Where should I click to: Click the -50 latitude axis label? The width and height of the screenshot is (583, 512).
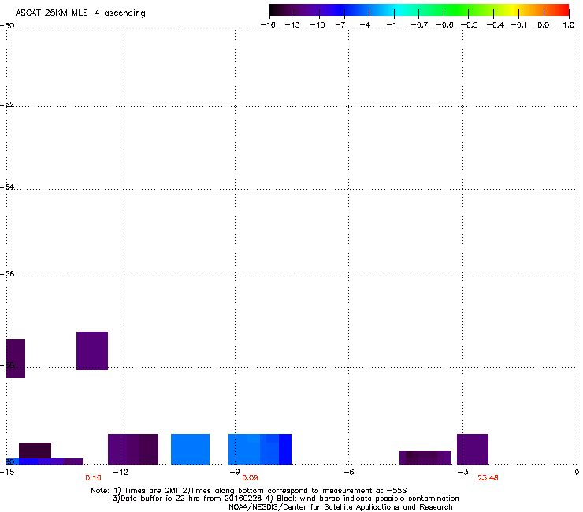pos(7,25)
